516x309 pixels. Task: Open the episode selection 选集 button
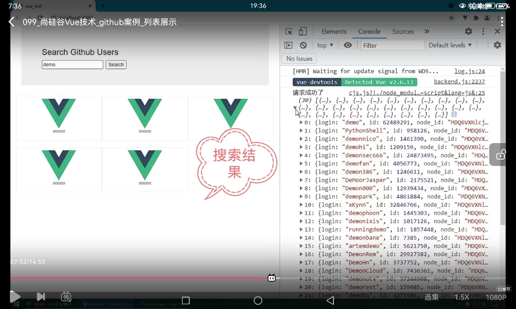click(431, 297)
